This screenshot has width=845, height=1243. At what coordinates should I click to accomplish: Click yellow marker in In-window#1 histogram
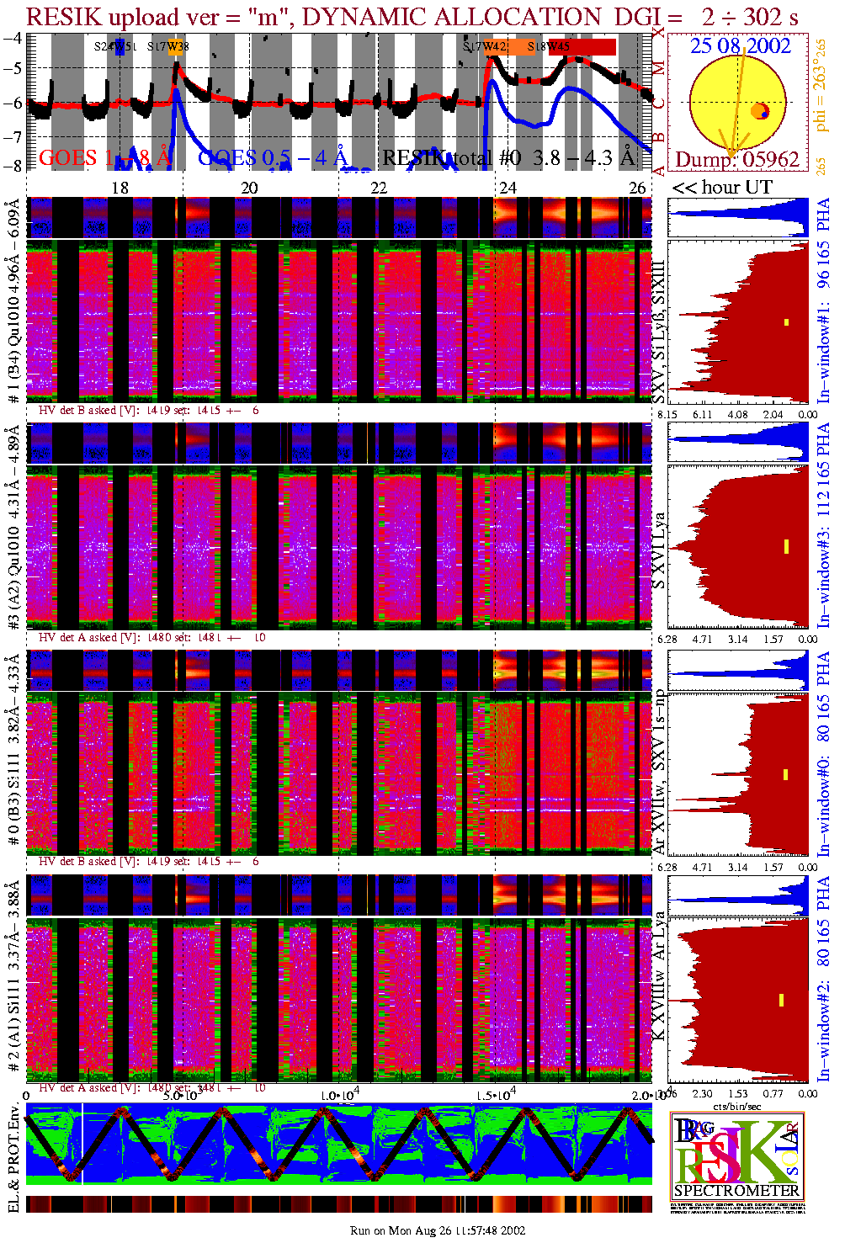tap(787, 321)
